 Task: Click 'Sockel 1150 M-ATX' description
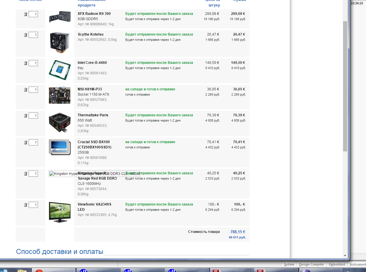point(93,94)
